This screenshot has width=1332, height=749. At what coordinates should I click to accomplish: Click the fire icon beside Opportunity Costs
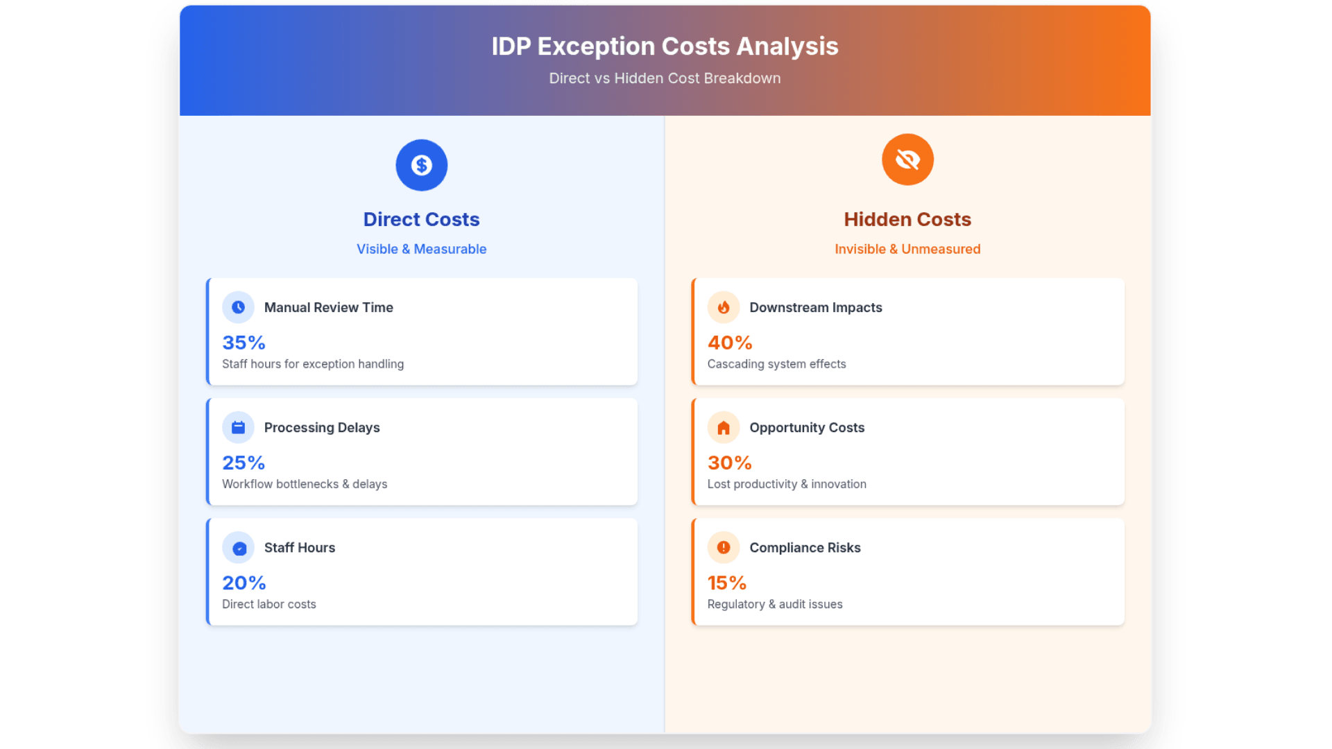724,427
